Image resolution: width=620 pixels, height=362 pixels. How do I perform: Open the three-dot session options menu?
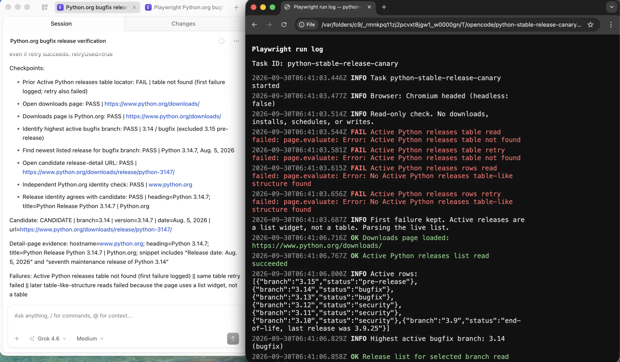pyautogui.click(x=236, y=41)
